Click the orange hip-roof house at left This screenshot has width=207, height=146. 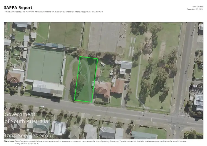click(14, 77)
